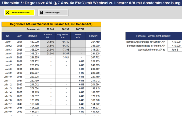Viewport: 184px width, 117px height.
Task: Click the Summen lineare AfA total 267.702
Action: tap(80, 29)
